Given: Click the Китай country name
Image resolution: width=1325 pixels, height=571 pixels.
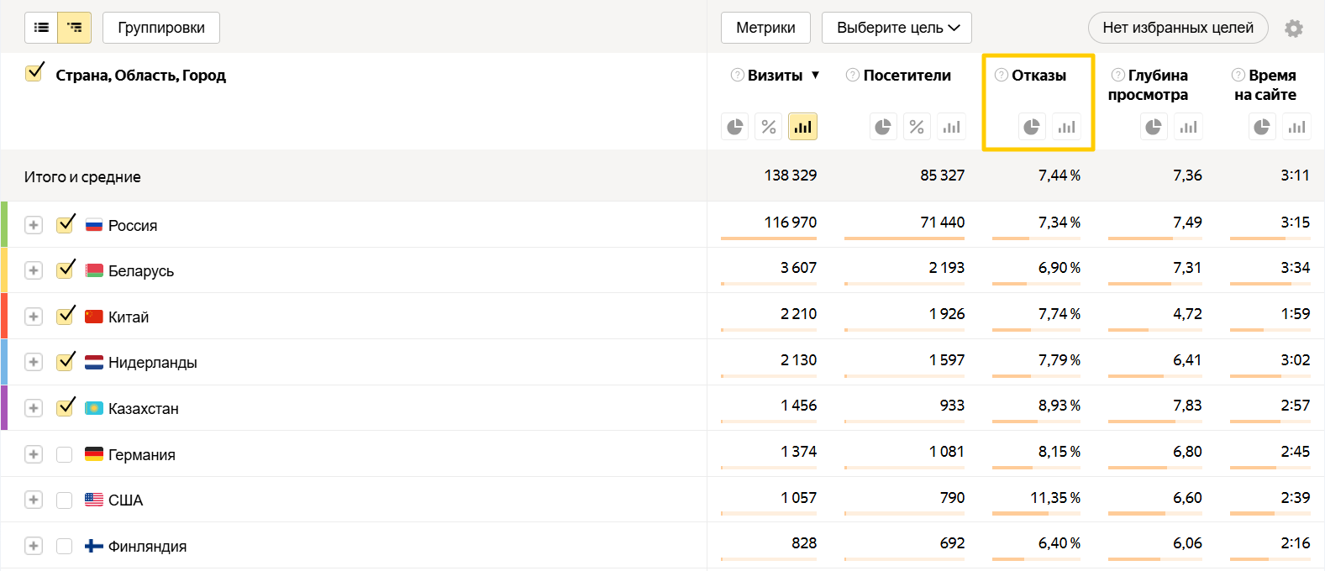Looking at the screenshot, I should 129,317.
